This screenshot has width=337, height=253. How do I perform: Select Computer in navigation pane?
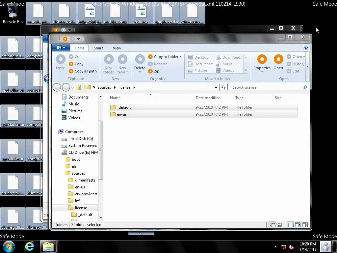click(71, 131)
